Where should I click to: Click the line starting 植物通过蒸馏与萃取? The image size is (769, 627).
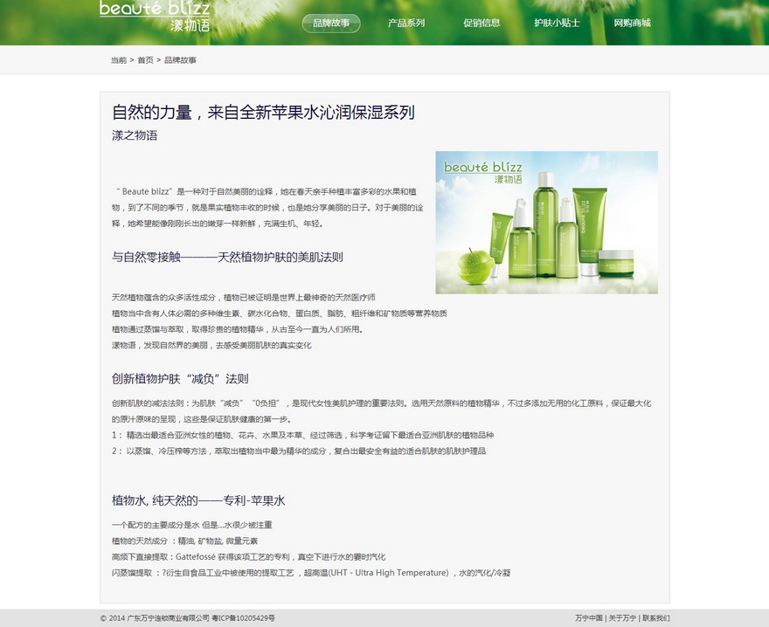(238, 329)
